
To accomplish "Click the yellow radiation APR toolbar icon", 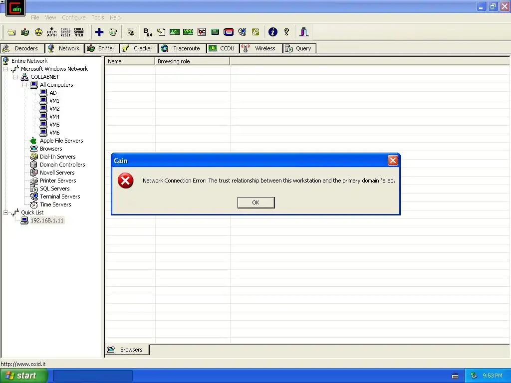I will pyautogui.click(x=38, y=32).
